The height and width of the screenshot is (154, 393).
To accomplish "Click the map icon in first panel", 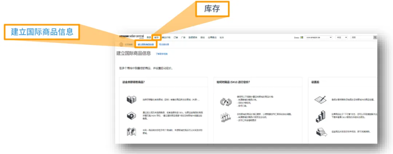I will pos(131,131).
